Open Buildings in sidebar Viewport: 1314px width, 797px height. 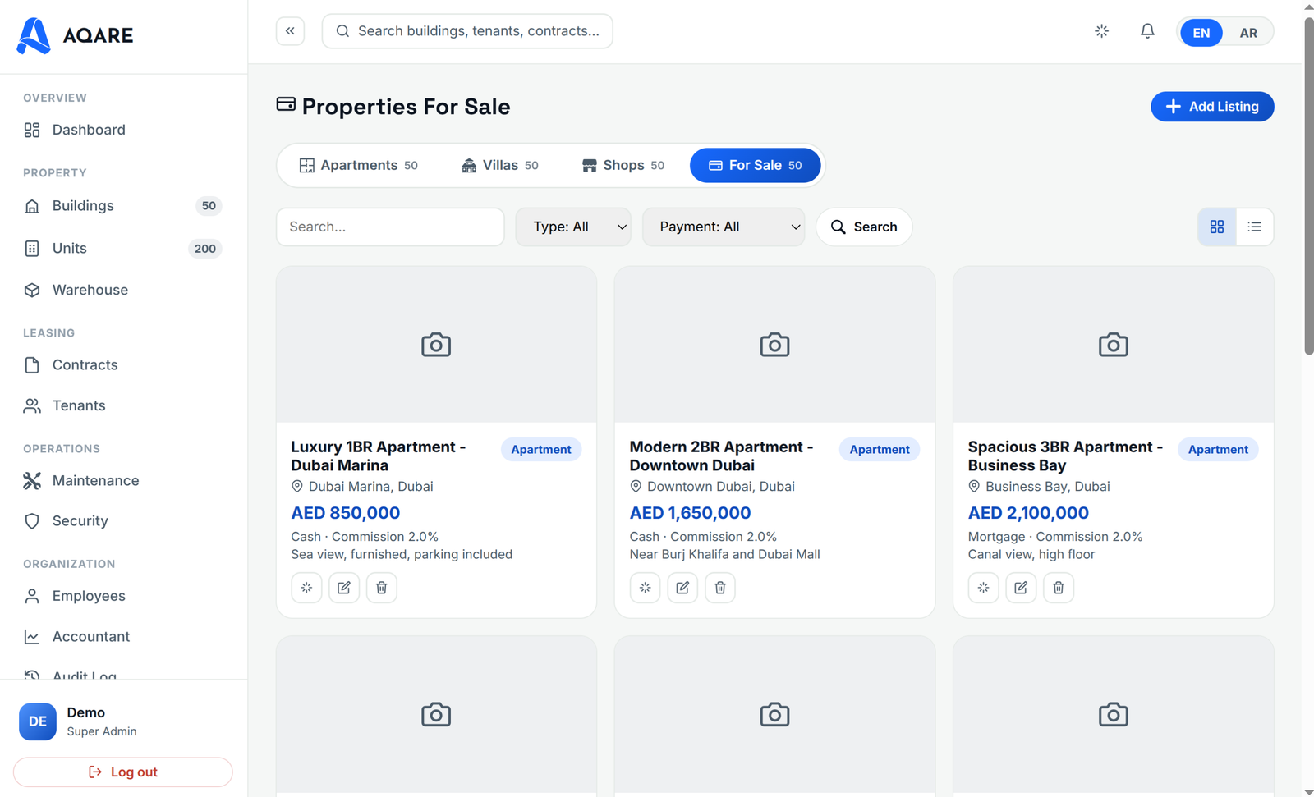(x=123, y=206)
